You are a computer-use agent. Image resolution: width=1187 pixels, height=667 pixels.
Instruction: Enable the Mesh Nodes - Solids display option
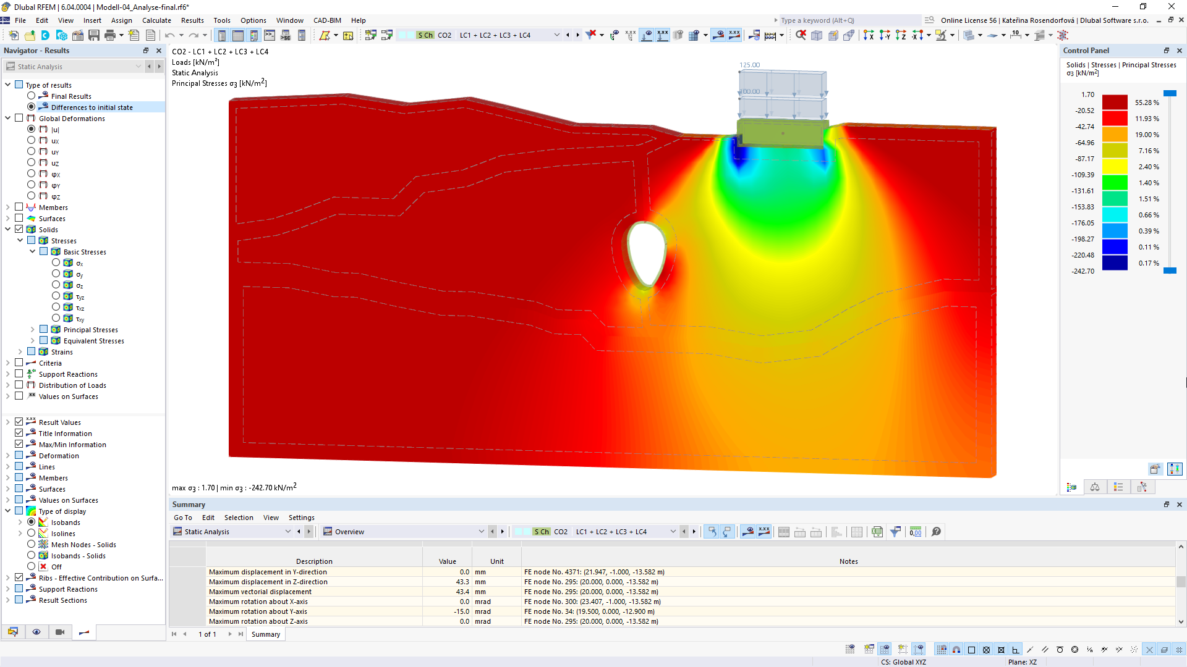[30, 544]
